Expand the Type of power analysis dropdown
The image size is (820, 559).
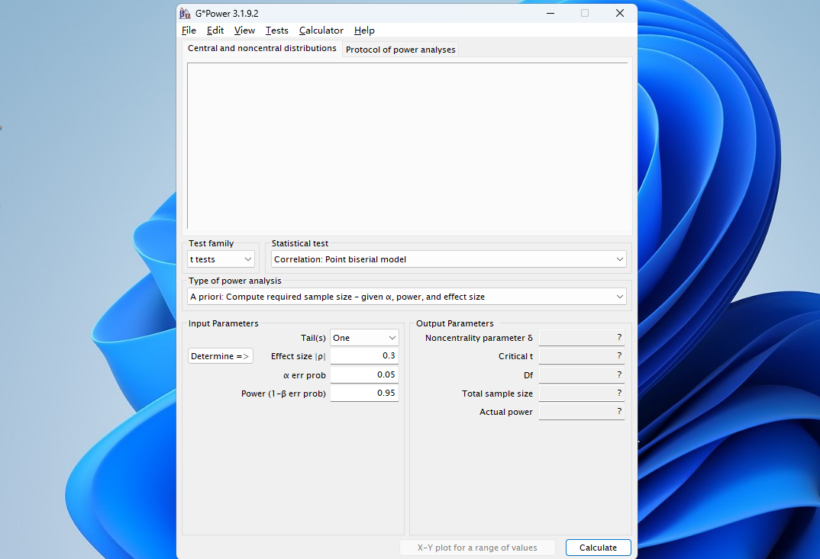click(x=406, y=297)
